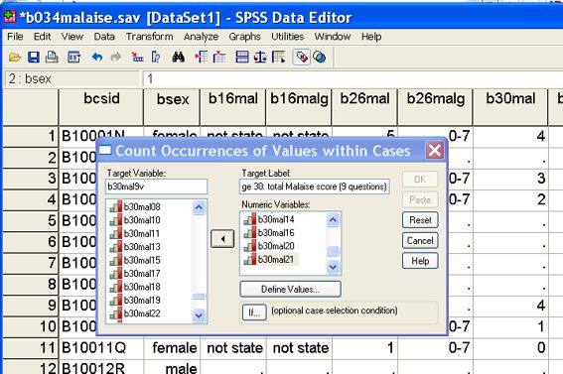
Task: Click the bsex column header
Action: [x=172, y=107]
